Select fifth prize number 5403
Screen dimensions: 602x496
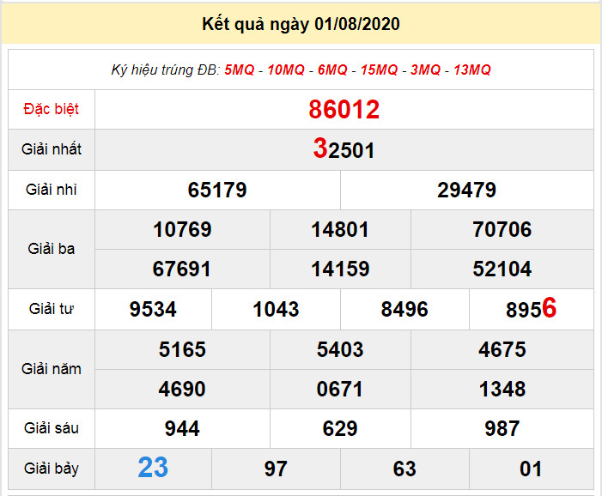tap(340, 349)
